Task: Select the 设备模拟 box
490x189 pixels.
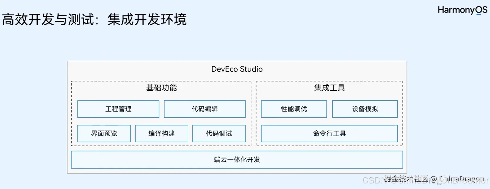Action: pyautogui.click(x=365, y=109)
